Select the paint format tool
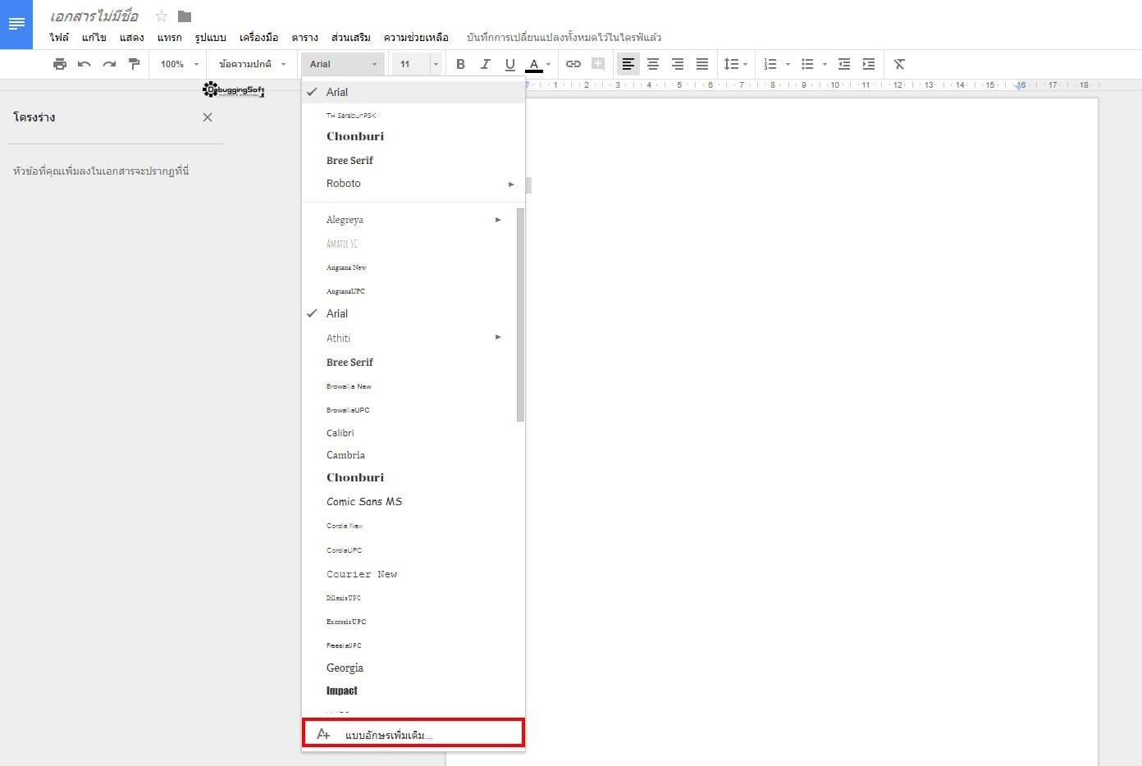The width and height of the screenshot is (1142, 766). pyautogui.click(x=134, y=63)
